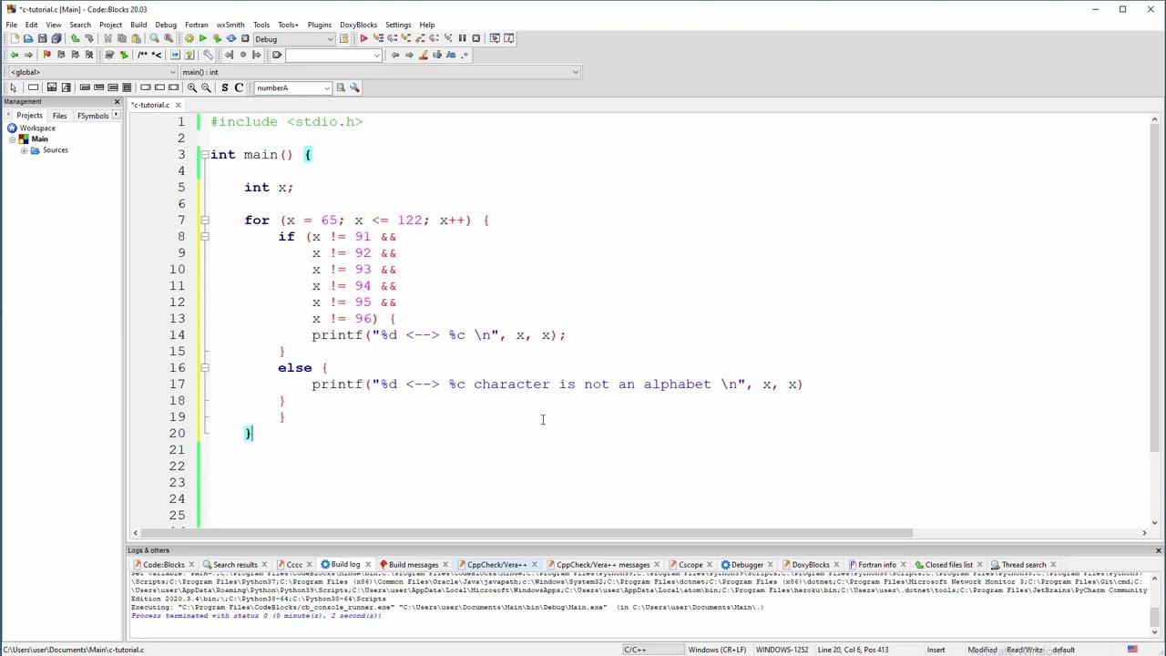
Task: Open the main() : int function dropdown
Action: pyautogui.click(x=379, y=72)
